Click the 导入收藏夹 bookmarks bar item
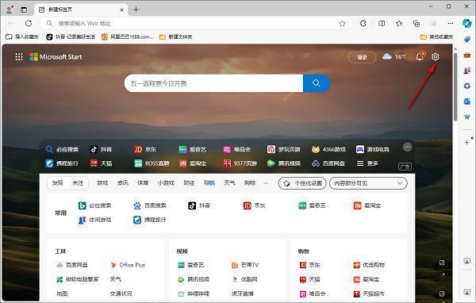This screenshot has width=476, height=303. click(22, 36)
